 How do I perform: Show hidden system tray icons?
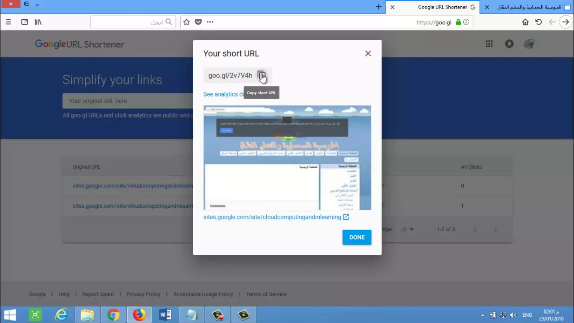click(483, 315)
